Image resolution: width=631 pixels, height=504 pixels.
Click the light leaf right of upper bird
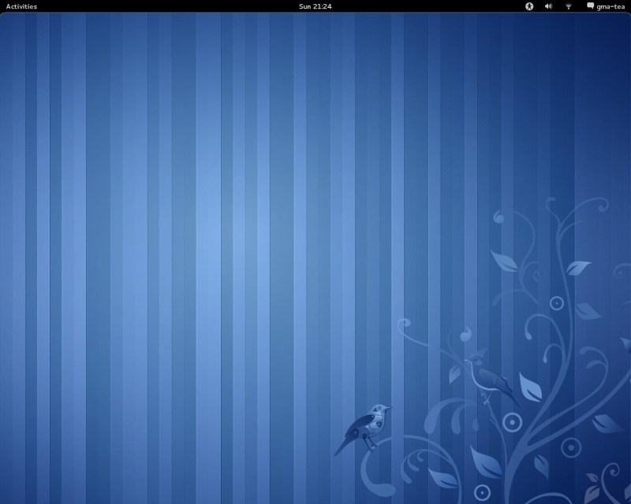pos(530,387)
